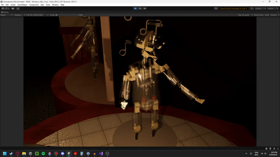
Task: Open the Display 1 dropdown
Action: [20, 15]
